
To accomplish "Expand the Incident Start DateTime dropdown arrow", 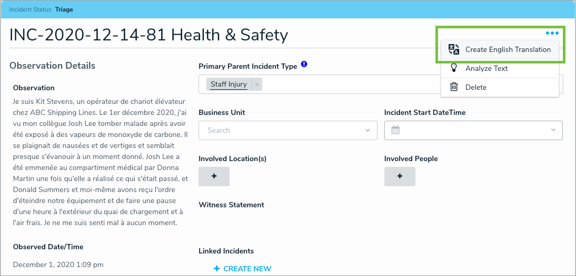I will (x=553, y=130).
